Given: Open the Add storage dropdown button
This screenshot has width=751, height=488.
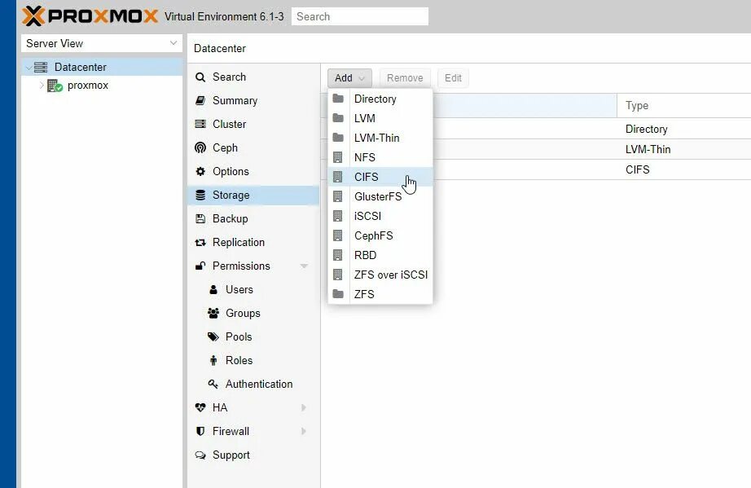Looking at the screenshot, I should [x=349, y=77].
